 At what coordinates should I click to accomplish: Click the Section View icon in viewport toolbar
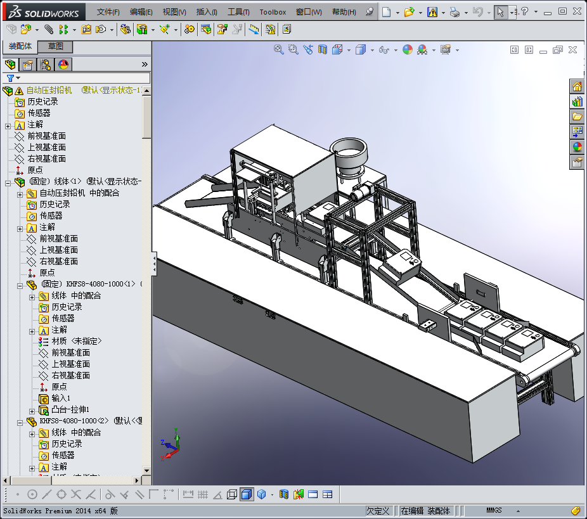[x=322, y=49]
